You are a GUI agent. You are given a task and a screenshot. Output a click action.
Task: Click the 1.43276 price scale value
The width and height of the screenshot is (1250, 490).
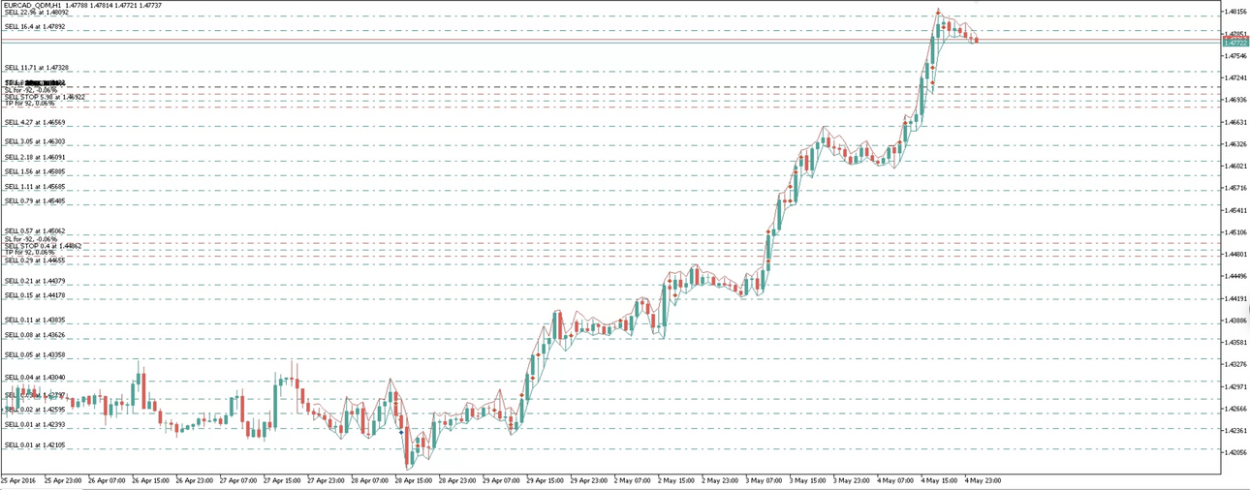coord(1234,364)
